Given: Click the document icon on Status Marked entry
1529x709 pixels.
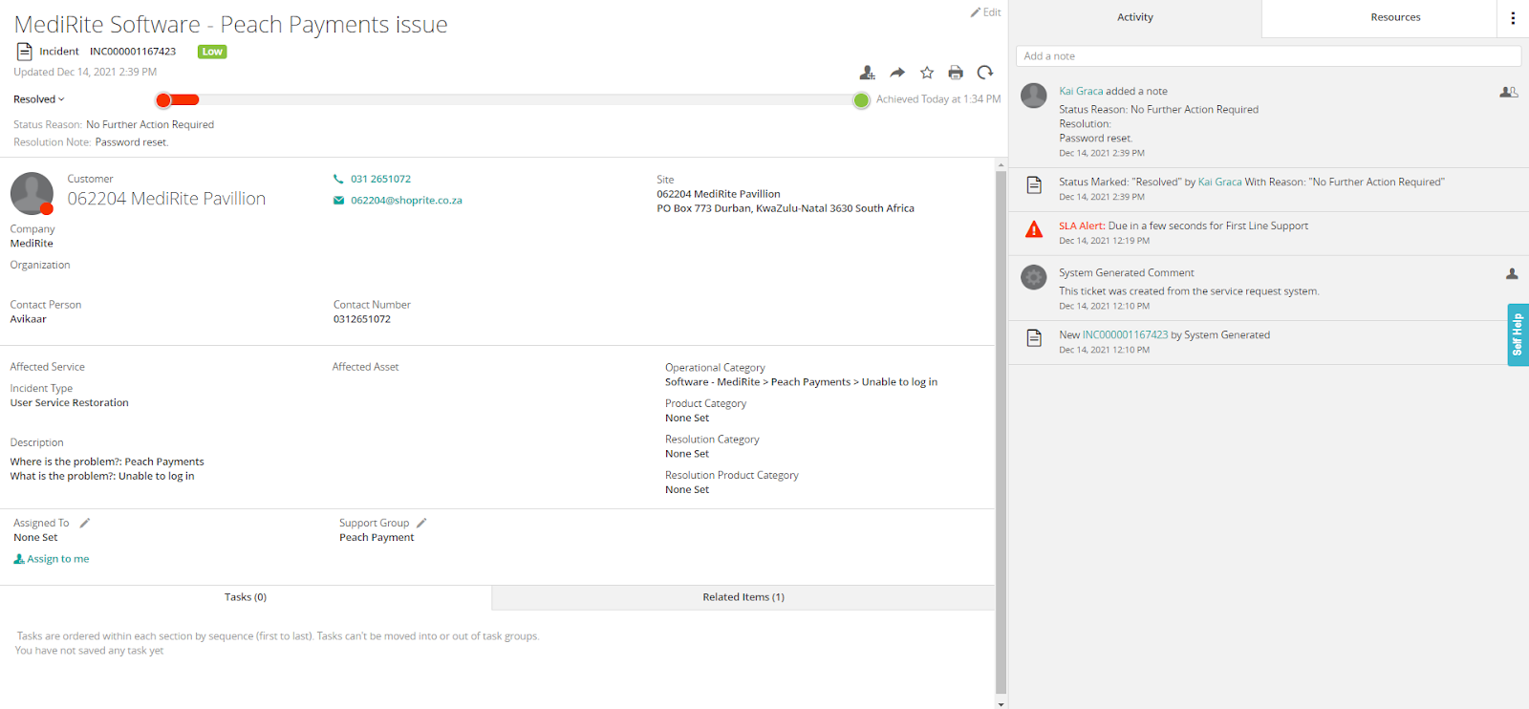Looking at the screenshot, I should pyautogui.click(x=1034, y=185).
